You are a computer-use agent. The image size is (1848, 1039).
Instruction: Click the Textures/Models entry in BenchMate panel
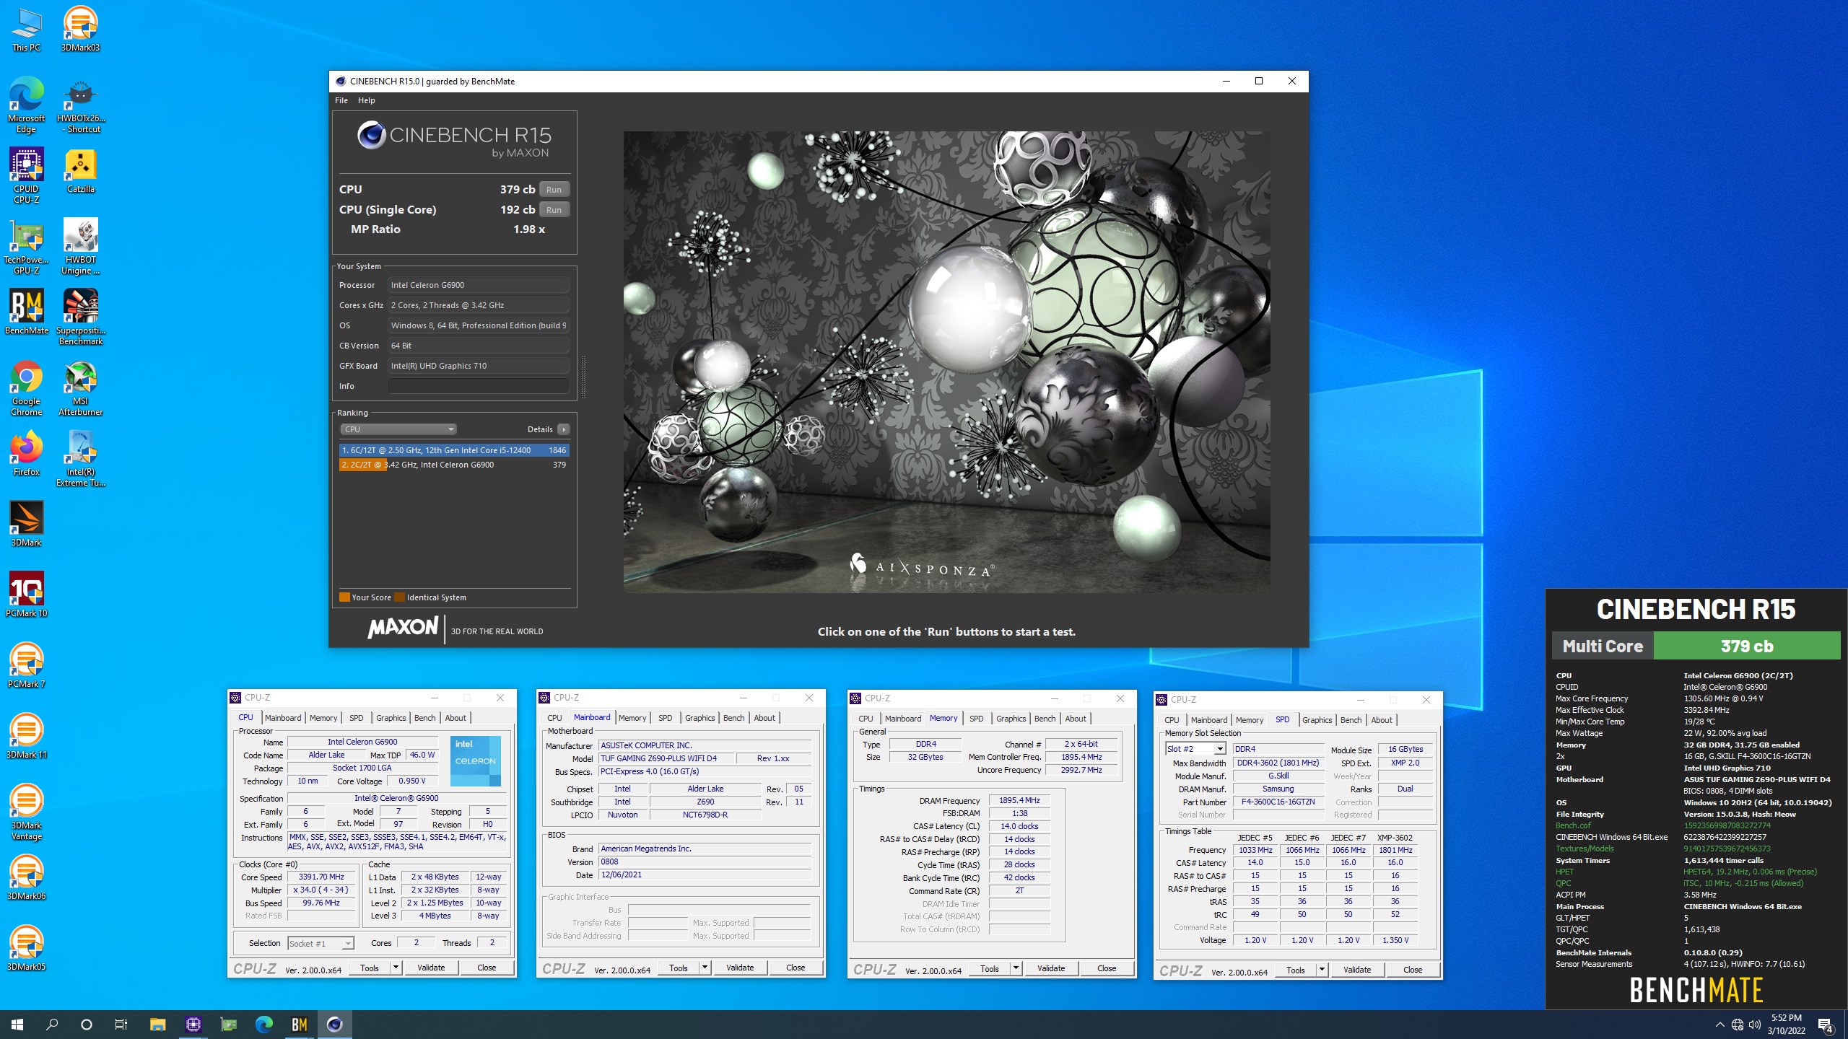pos(1585,849)
